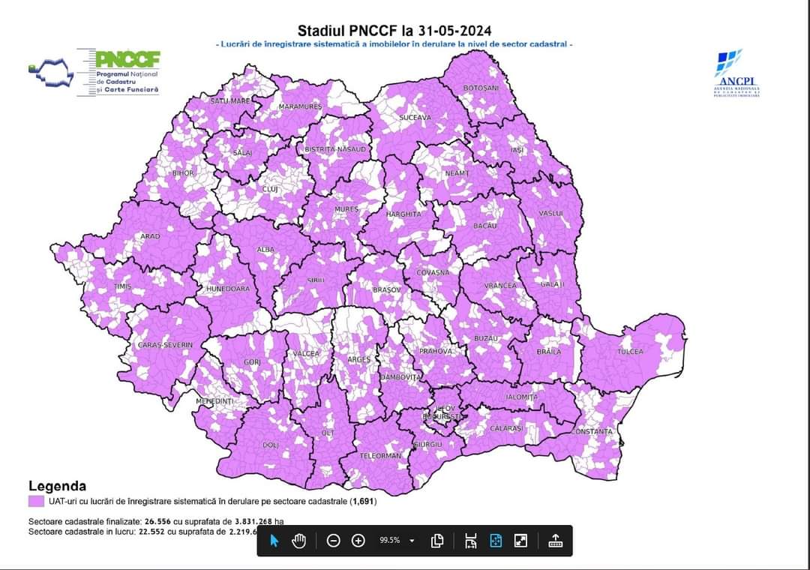This screenshot has height=570, width=810.
Task: Click the purple legend color swatch
Action: point(36,501)
